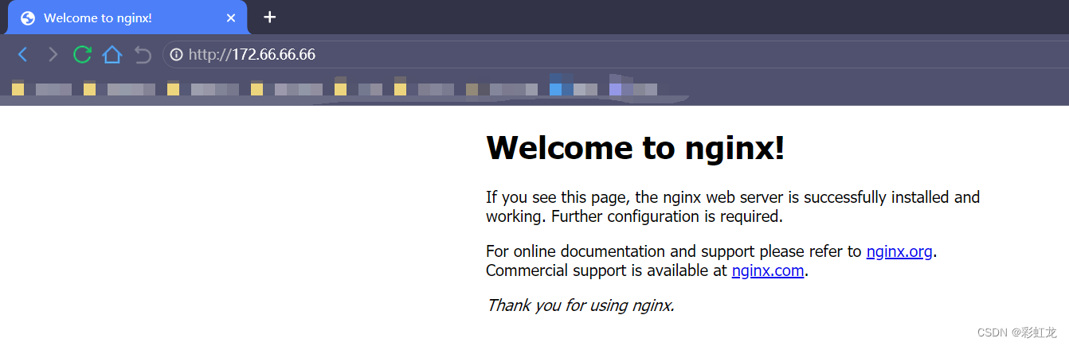Select the Welcome to nginx! tab

pos(127,17)
